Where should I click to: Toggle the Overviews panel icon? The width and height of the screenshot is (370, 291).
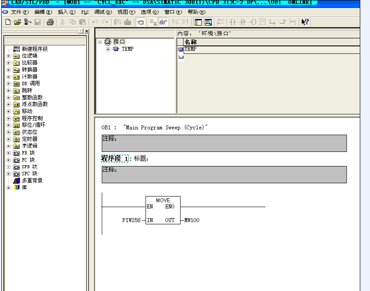[198, 22]
